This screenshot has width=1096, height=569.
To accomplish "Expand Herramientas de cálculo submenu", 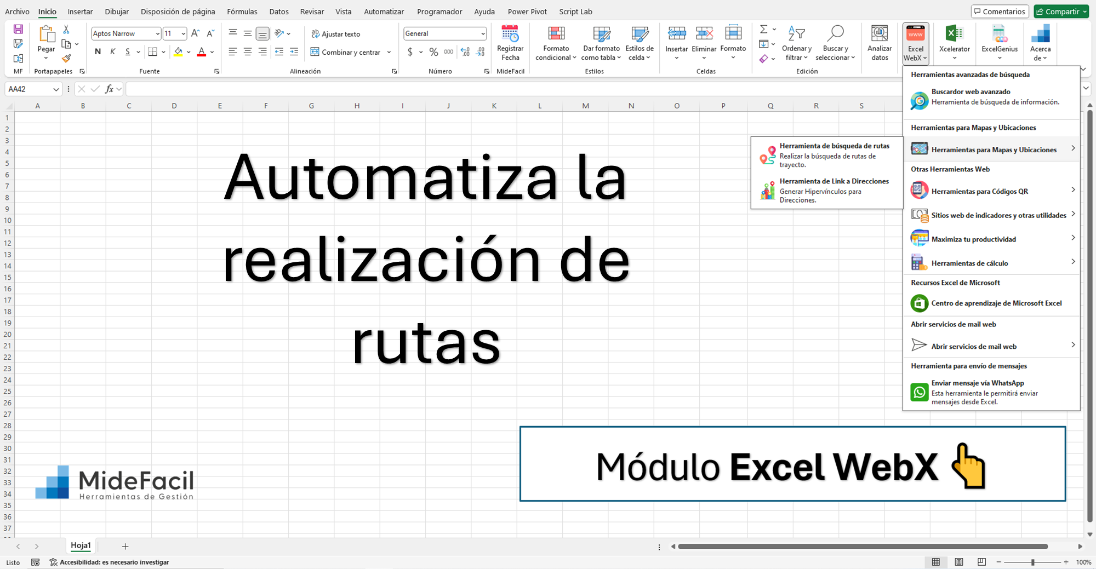I will (992, 263).
